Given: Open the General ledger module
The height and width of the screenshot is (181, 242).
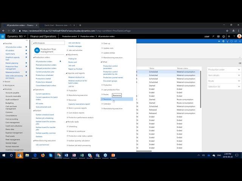Looking at the screenshot, I should (x=11, y=143).
